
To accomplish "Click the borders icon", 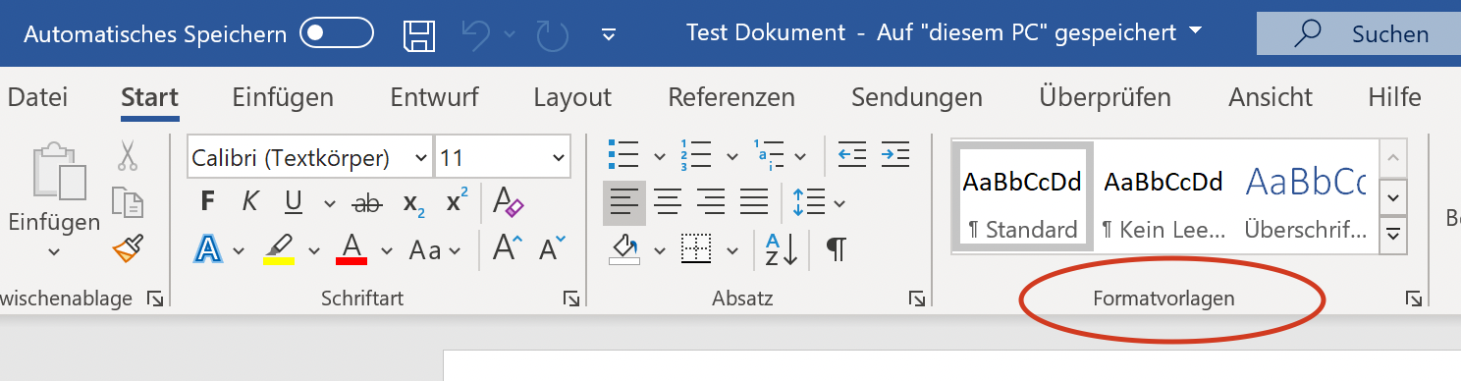I will click(x=696, y=249).
